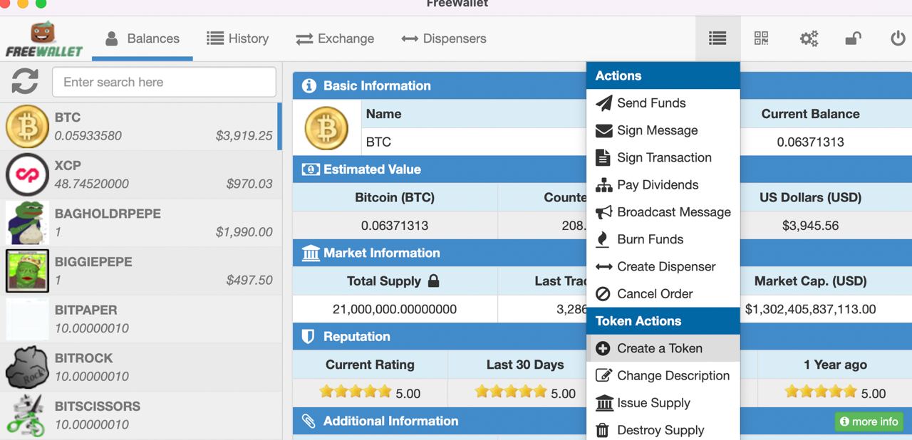Refresh the balances list
Screen dimensions: 912x440
point(25,82)
